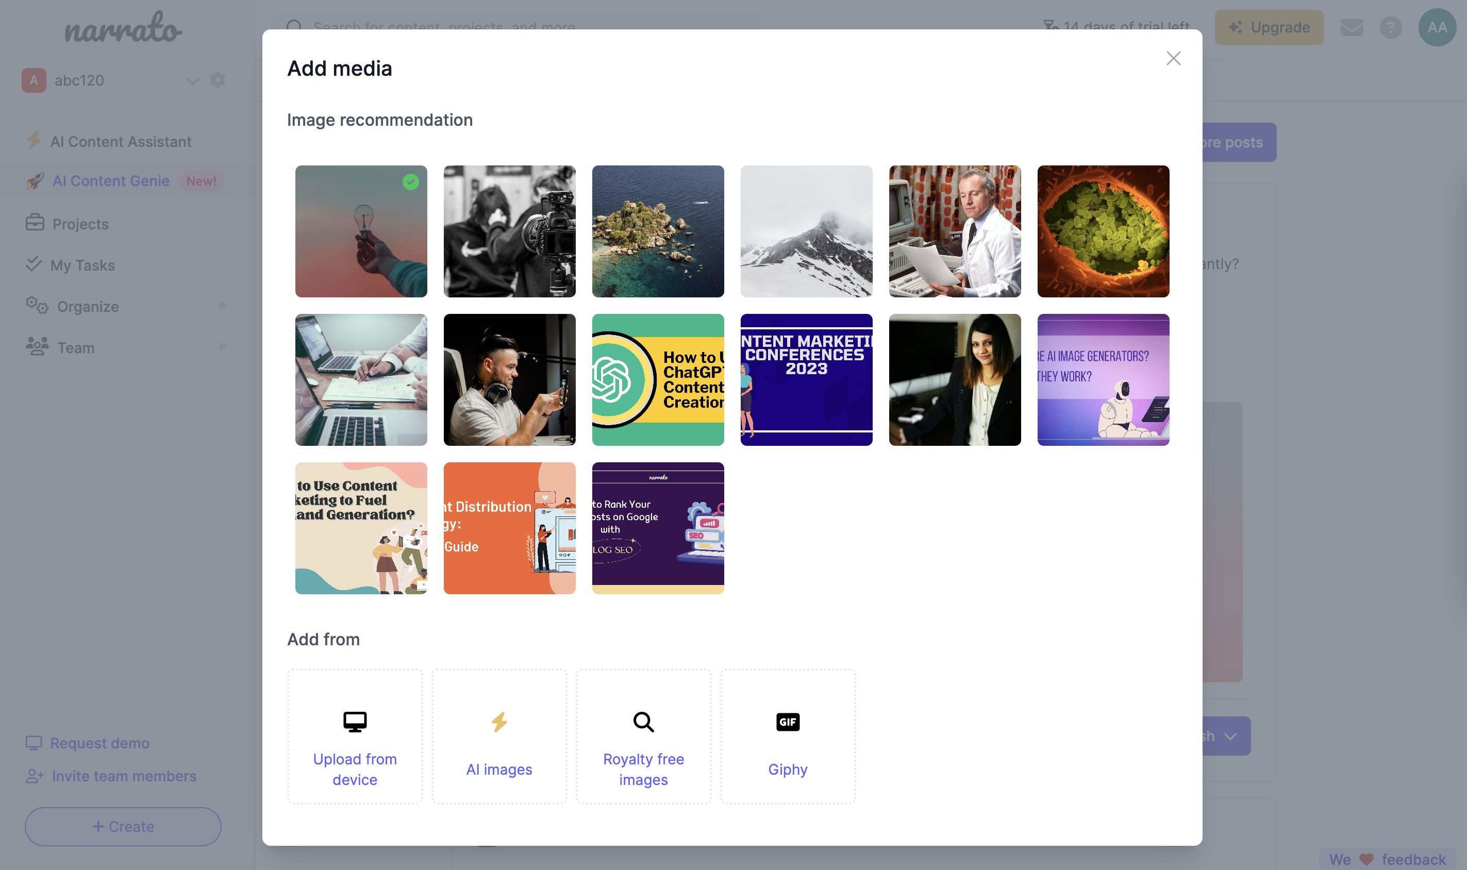Viewport: 1467px width, 870px height.
Task: Click the Create button
Action: [x=123, y=827]
